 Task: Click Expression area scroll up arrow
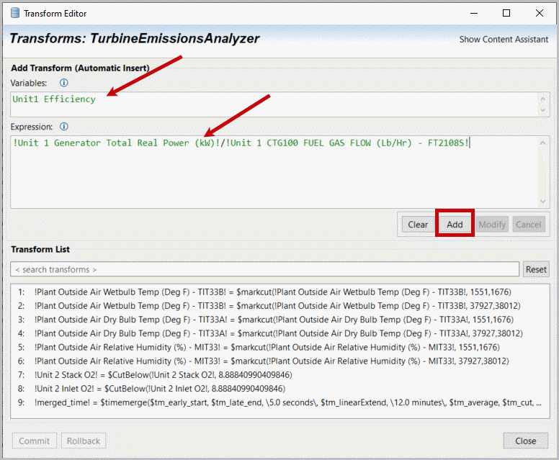[x=543, y=143]
